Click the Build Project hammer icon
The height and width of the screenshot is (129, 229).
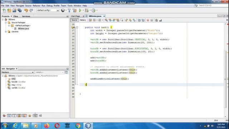(x=69, y=10)
